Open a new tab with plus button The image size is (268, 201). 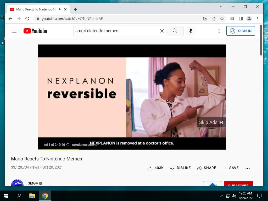coord(75,9)
